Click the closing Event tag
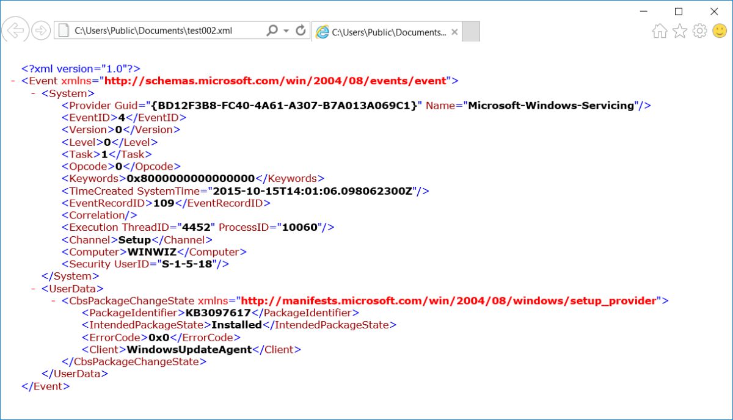This screenshot has height=420, width=733. tap(46, 386)
